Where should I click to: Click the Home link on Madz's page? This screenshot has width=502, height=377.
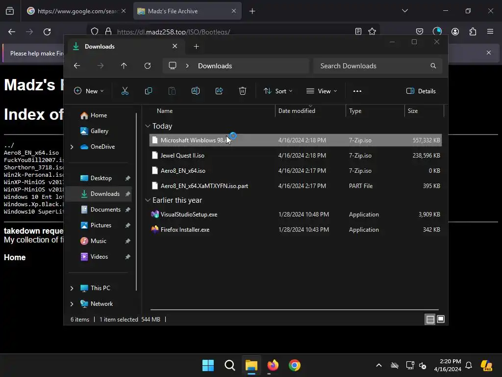point(15,257)
